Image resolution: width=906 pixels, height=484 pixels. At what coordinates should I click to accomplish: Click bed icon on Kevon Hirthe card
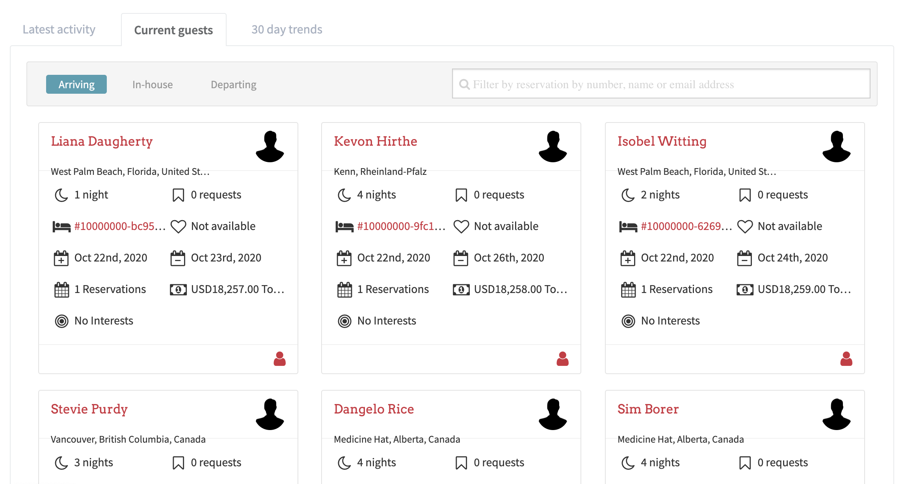point(344,226)
